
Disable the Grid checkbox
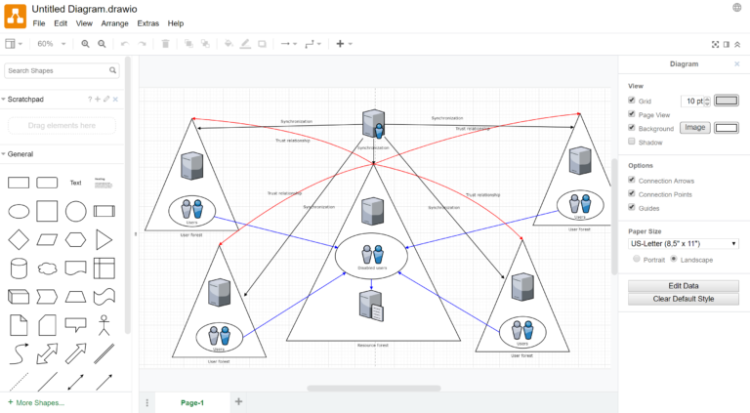[x=632, y=101]
